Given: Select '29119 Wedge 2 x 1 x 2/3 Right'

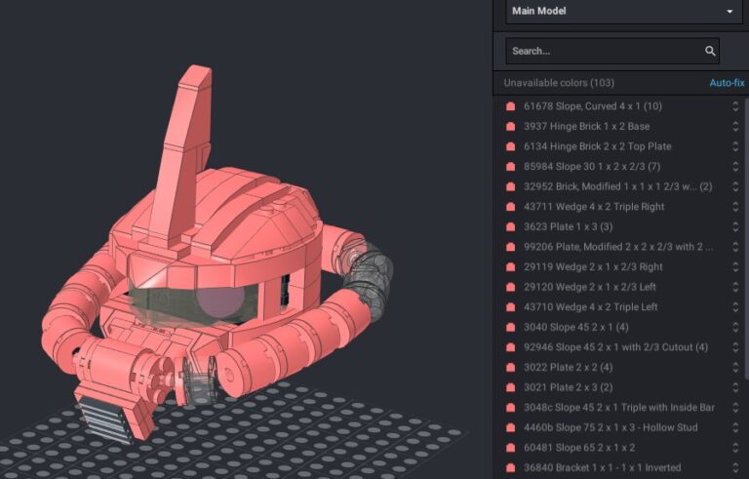Looking at the screenshot, I should point(593,266).
